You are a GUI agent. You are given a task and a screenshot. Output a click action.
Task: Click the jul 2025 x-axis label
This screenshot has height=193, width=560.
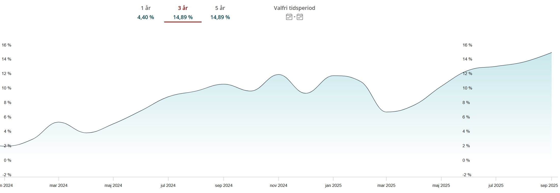tap(496, 185)
